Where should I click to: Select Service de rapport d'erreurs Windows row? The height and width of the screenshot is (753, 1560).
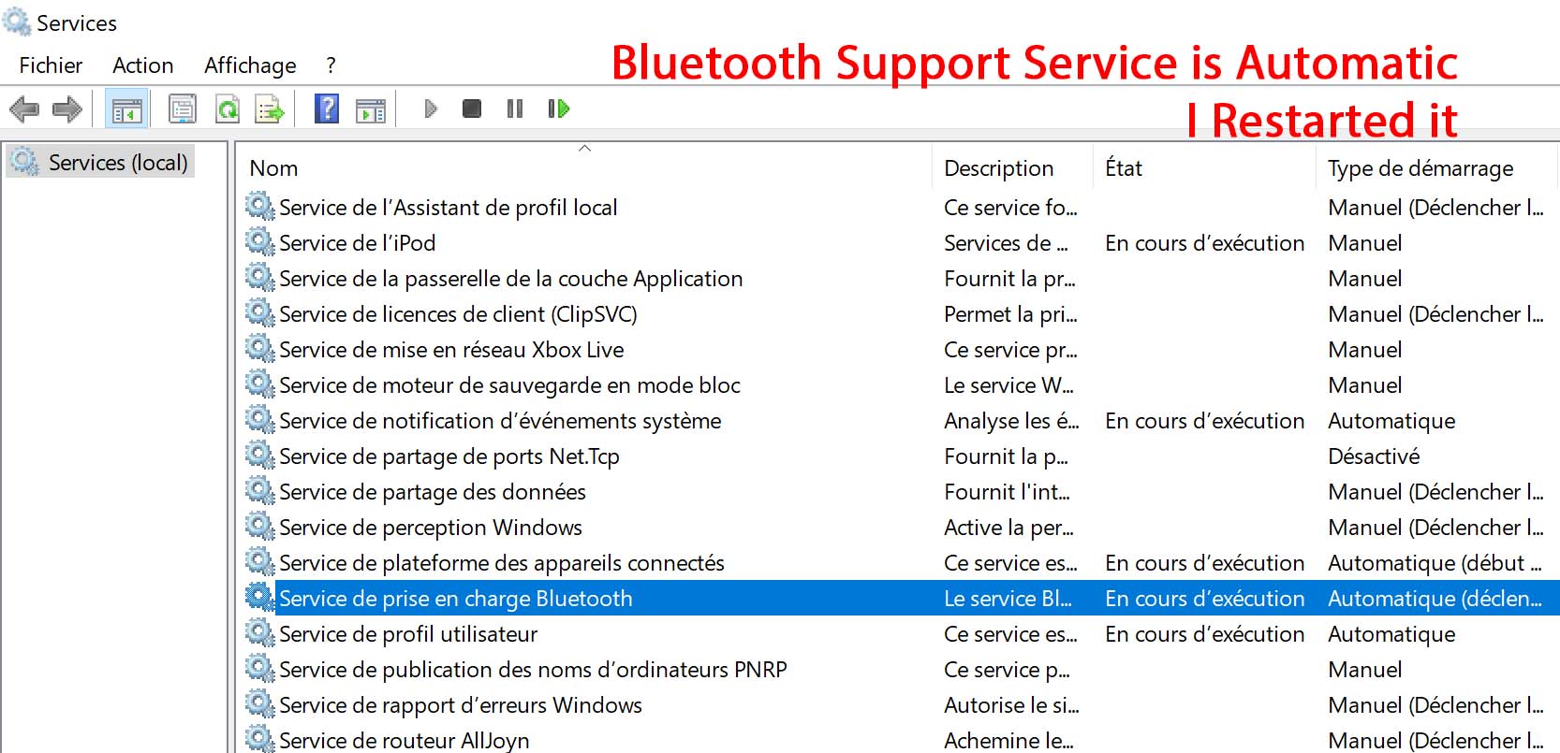point(460,705)
